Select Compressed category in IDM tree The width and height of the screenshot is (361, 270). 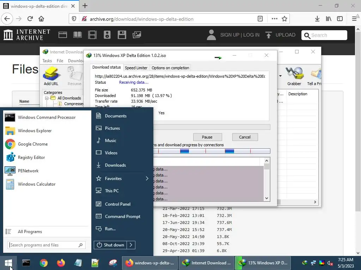tap(74, 104)
